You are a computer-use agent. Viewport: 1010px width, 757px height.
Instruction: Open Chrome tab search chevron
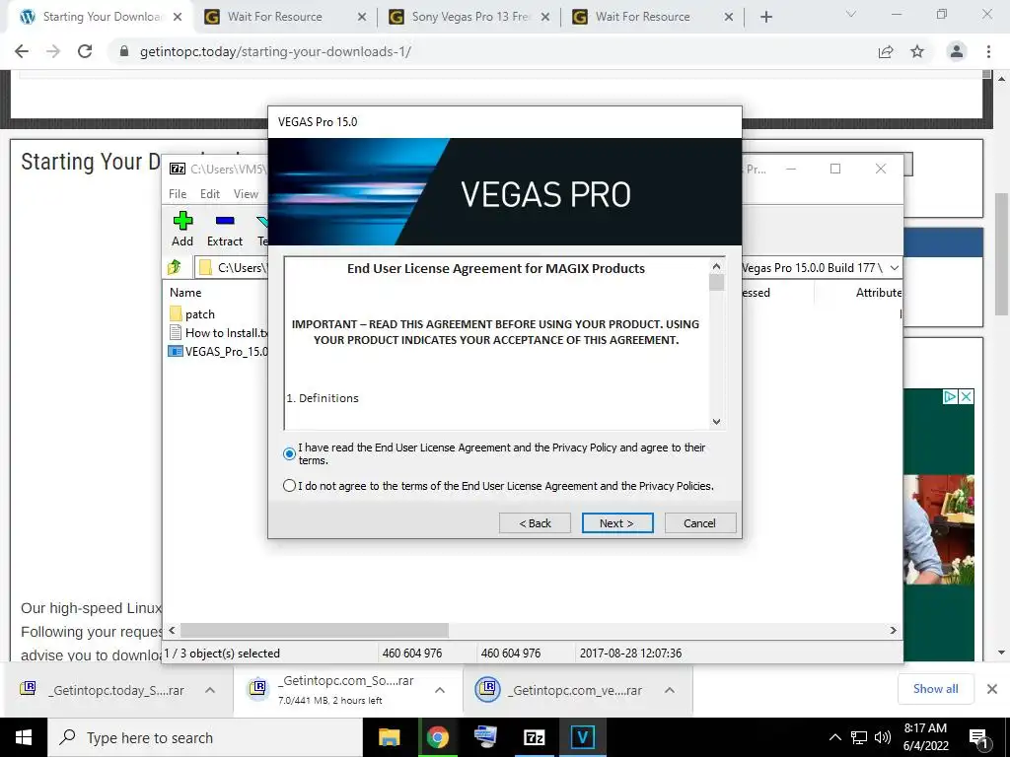tap(851, 14)
